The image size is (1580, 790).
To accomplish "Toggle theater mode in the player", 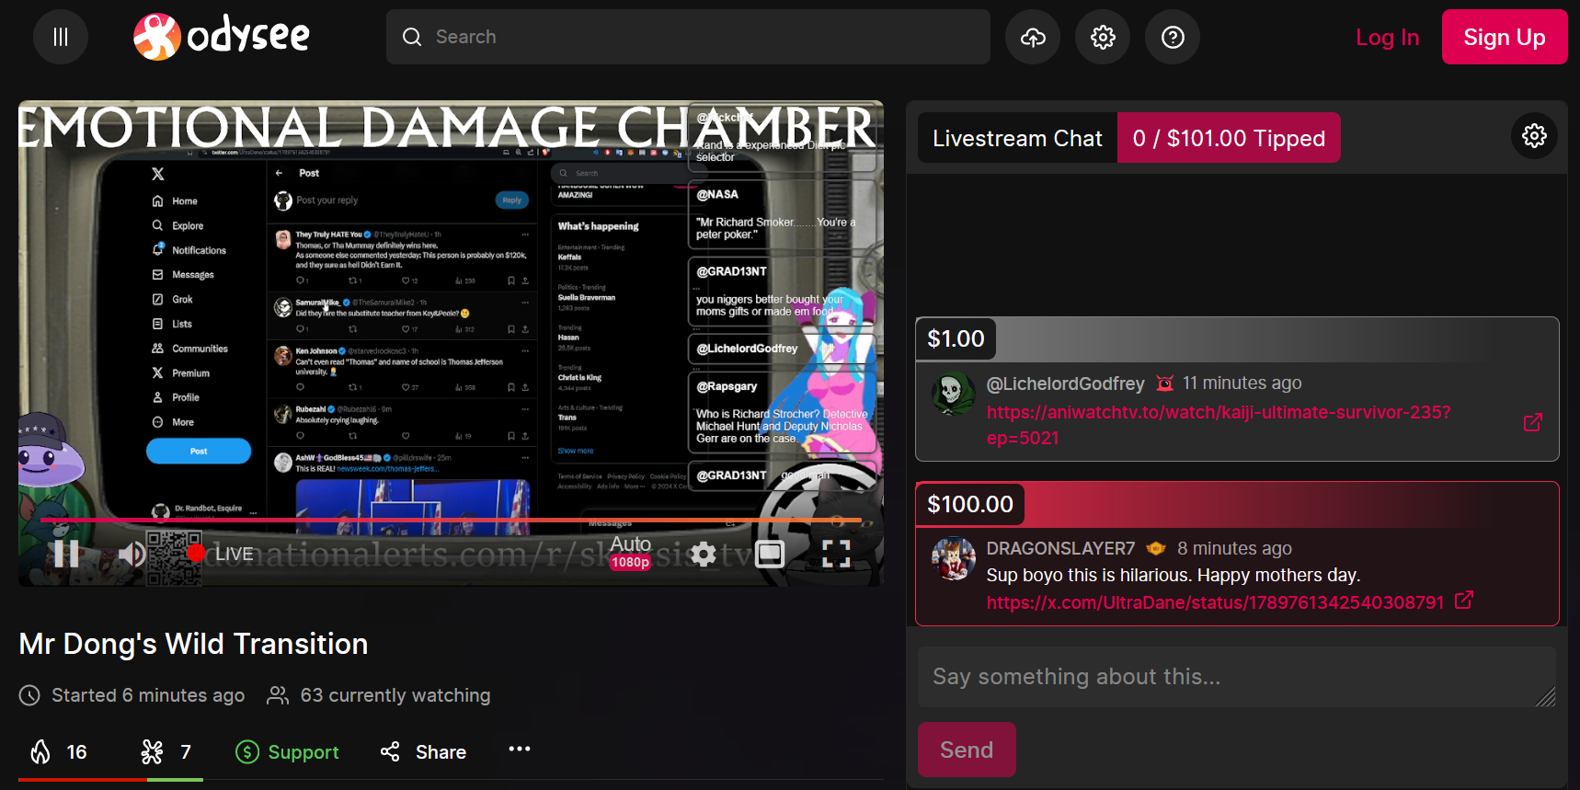I will coord(770,554).
